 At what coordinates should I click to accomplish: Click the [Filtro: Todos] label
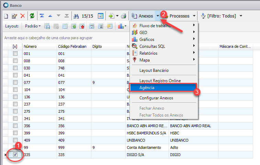point(222,16)
